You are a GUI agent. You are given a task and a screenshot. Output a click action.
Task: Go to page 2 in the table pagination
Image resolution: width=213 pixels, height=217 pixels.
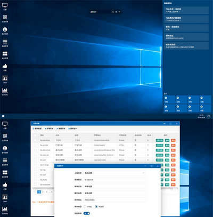tap(43, 192)
